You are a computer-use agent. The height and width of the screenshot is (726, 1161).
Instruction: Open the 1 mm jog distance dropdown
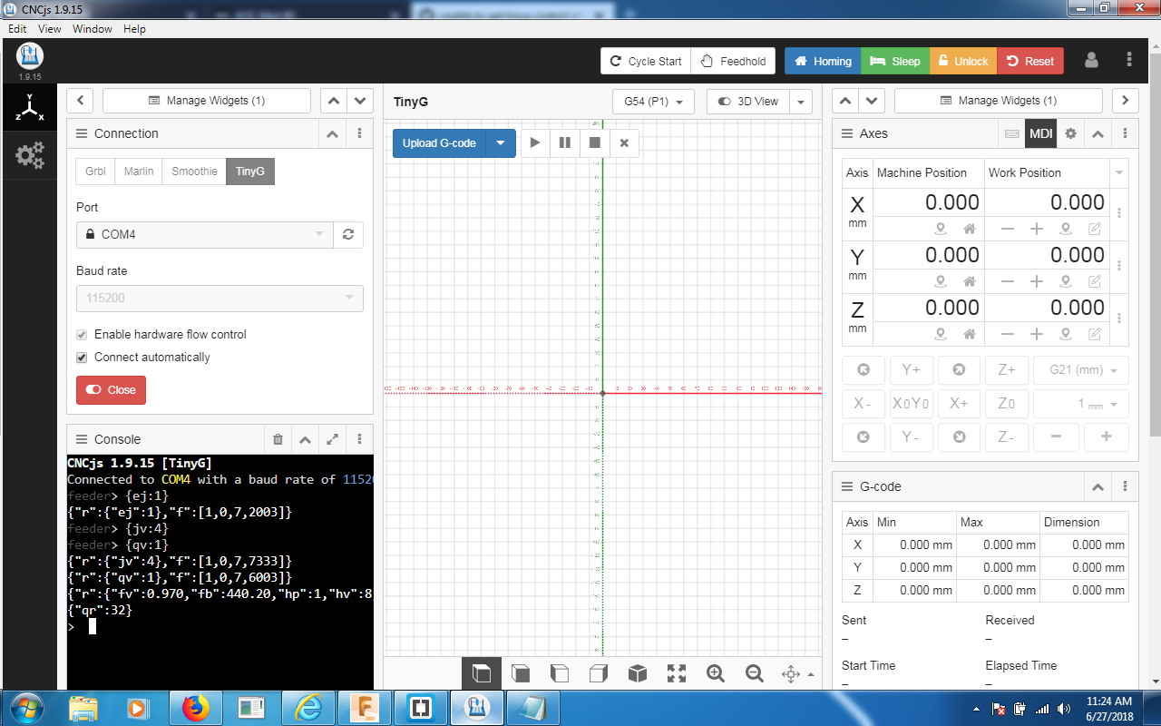tap(1081, 403)
